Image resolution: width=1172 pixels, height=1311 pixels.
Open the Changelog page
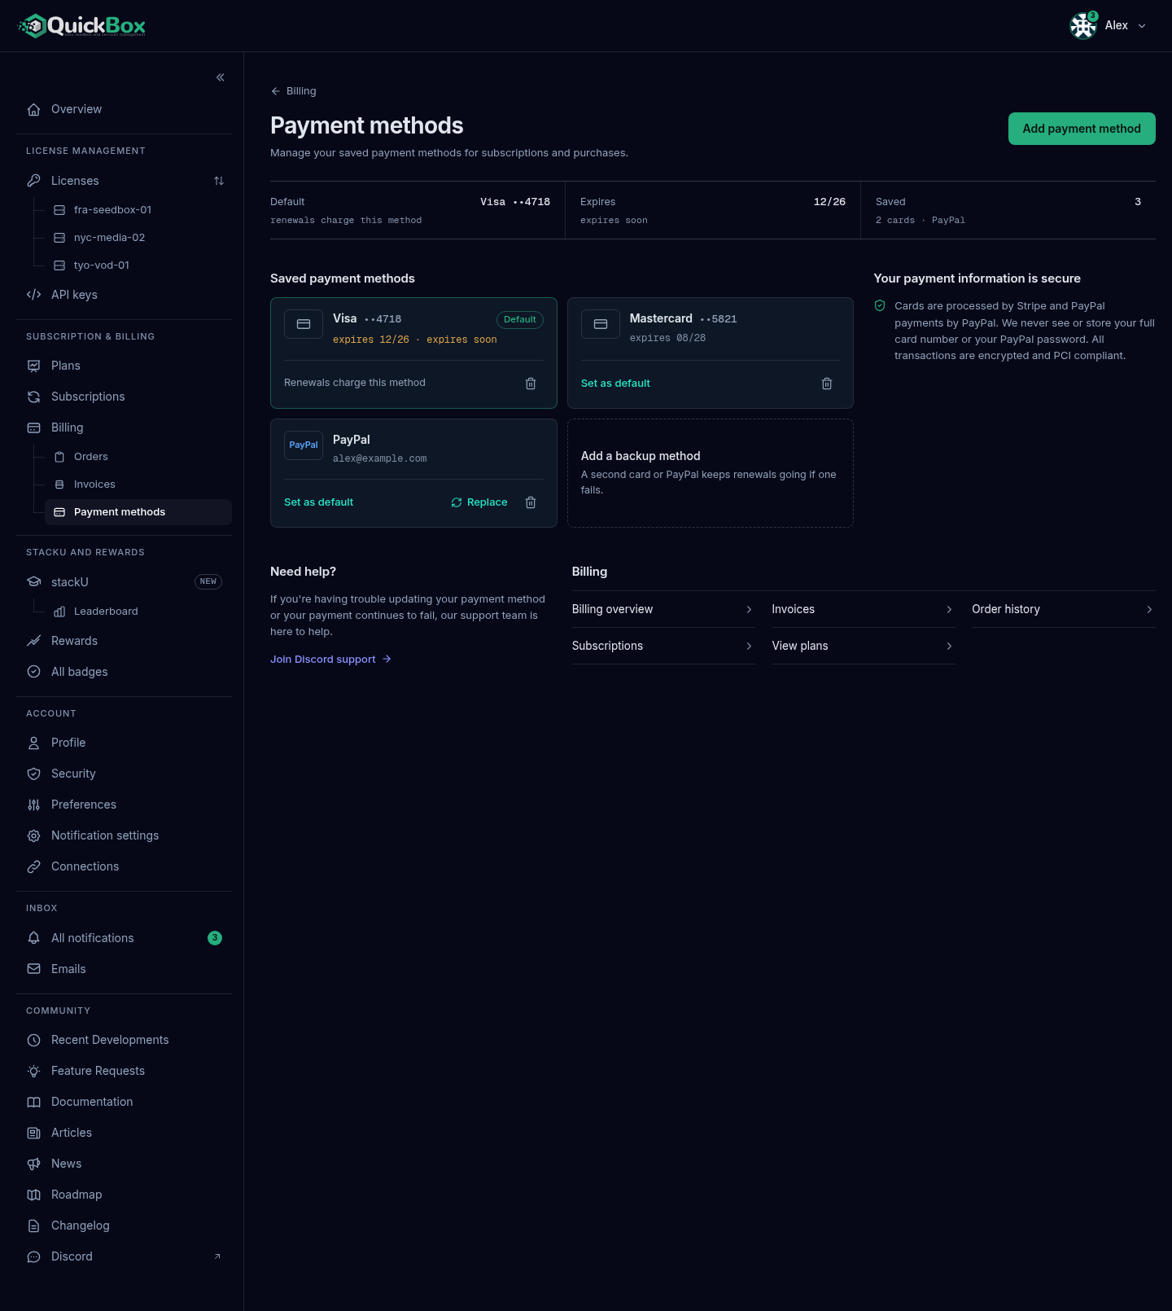click(x=124, y=1225)
